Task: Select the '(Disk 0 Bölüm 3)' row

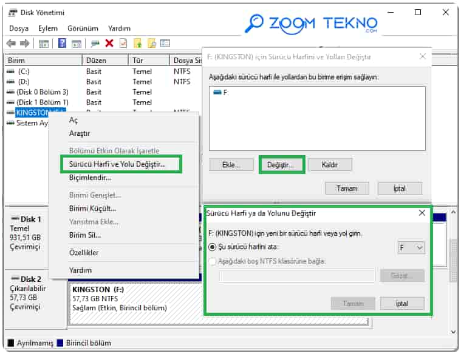Action: click(x=103, y=92)
